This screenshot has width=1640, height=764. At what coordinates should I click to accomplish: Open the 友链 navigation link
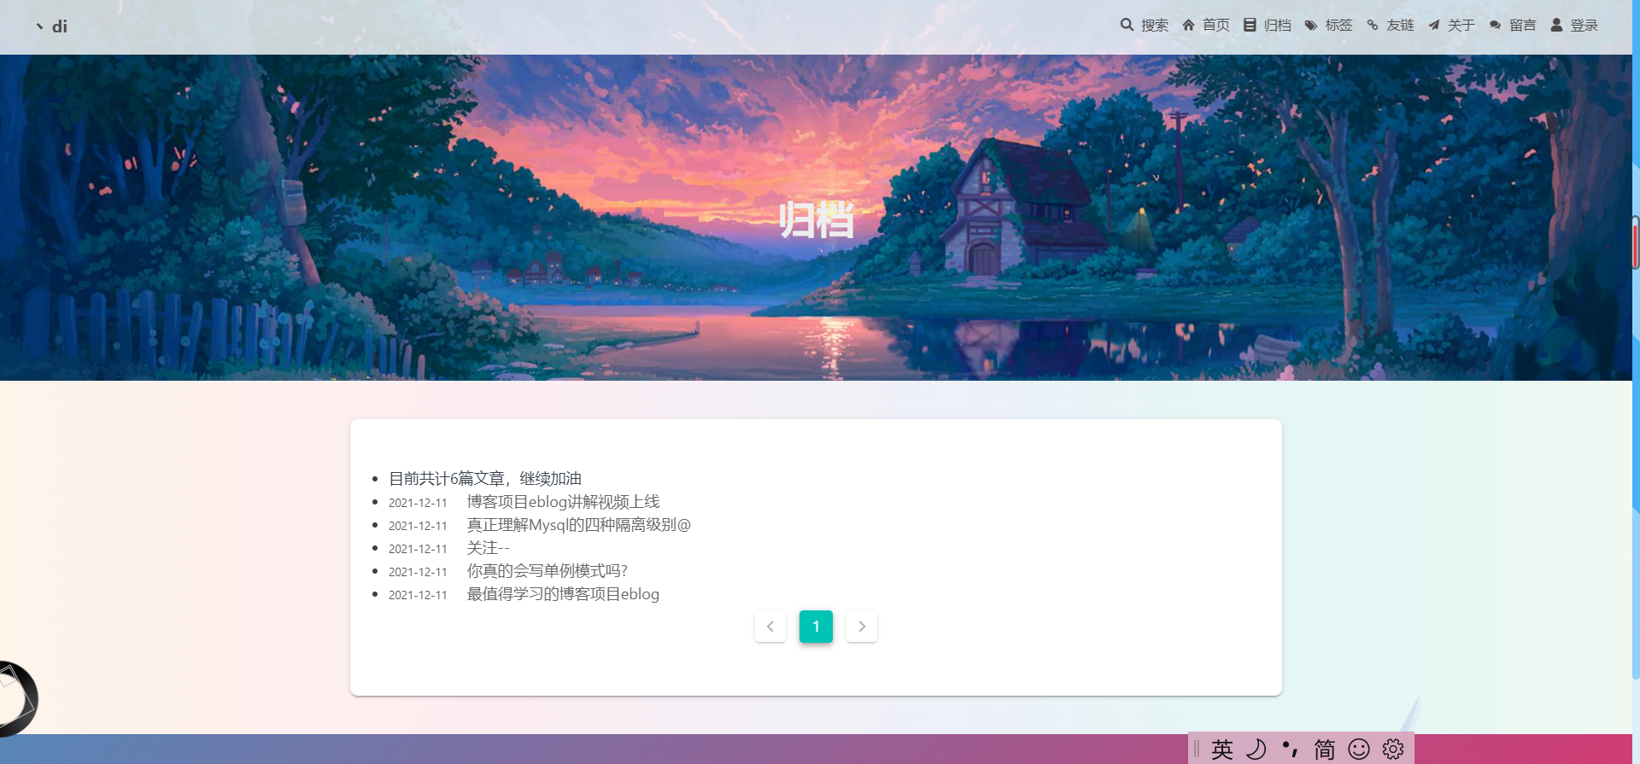click(x=1401, y=26)
